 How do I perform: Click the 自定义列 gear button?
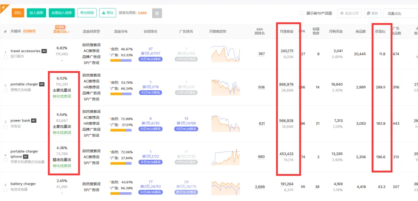[x=349, y=13]
